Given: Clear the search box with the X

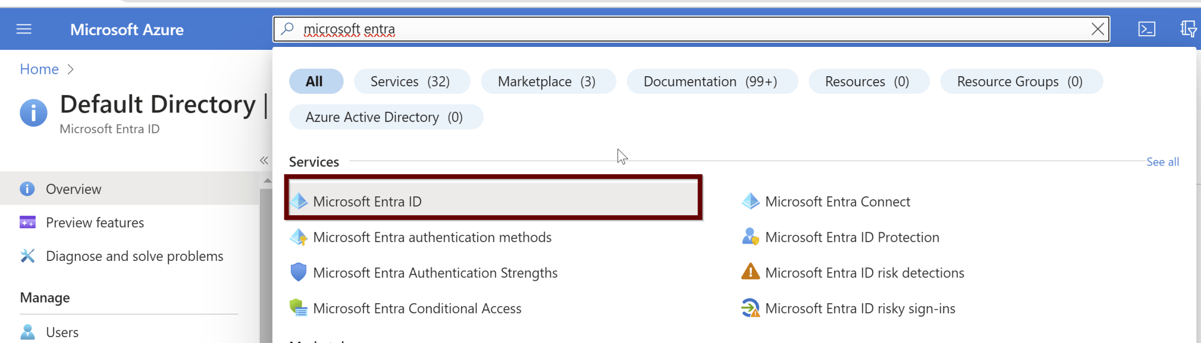Looking at the screenshot, I should [x=1098, y=29].
